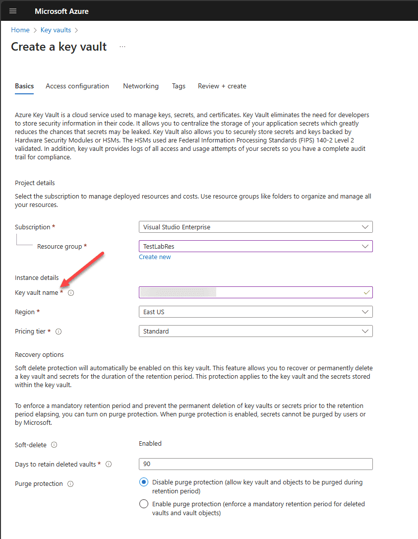
Task: Go to the Key vaults breadcrumb link
Action: click(56, 30)
